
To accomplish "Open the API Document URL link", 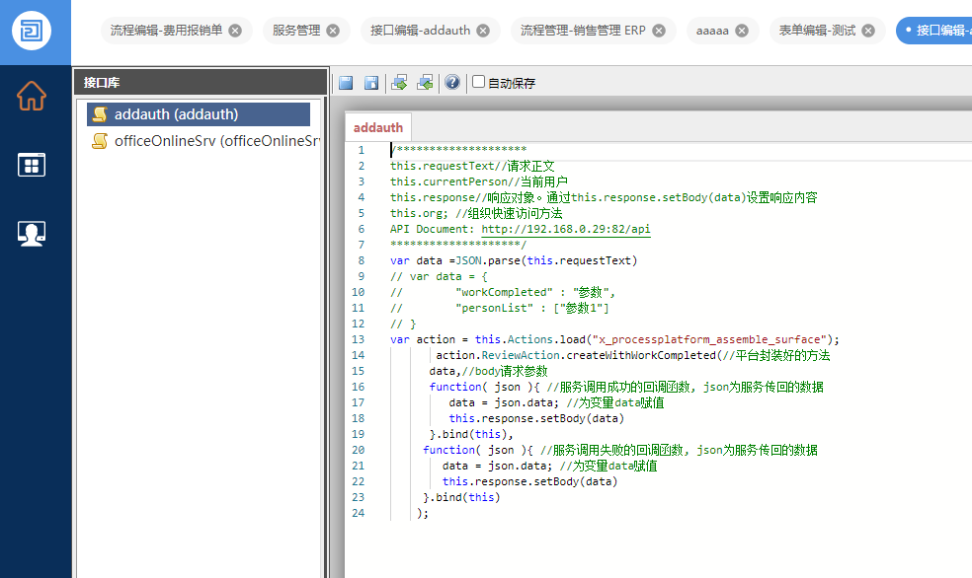I will 565,229.
